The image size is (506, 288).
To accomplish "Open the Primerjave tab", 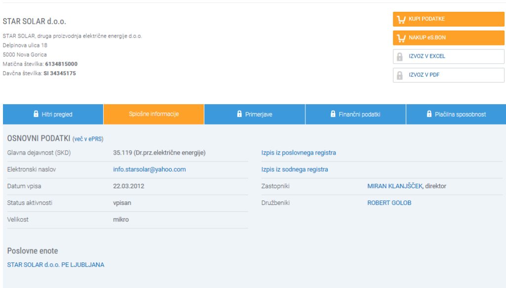I will (x=254, y=114).
